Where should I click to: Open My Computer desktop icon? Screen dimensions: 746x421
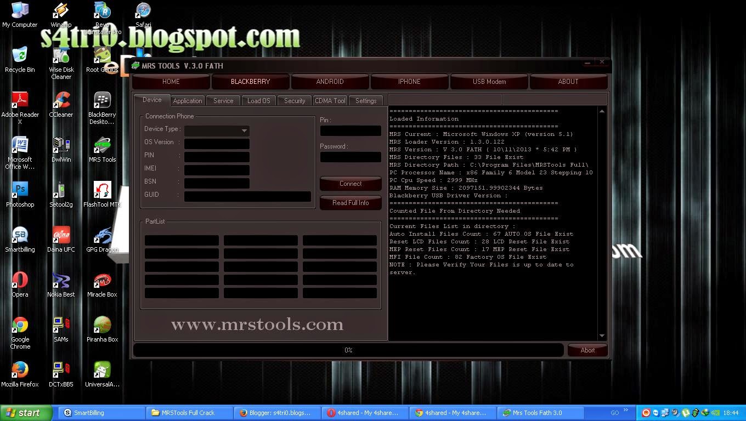coord(20,15)
